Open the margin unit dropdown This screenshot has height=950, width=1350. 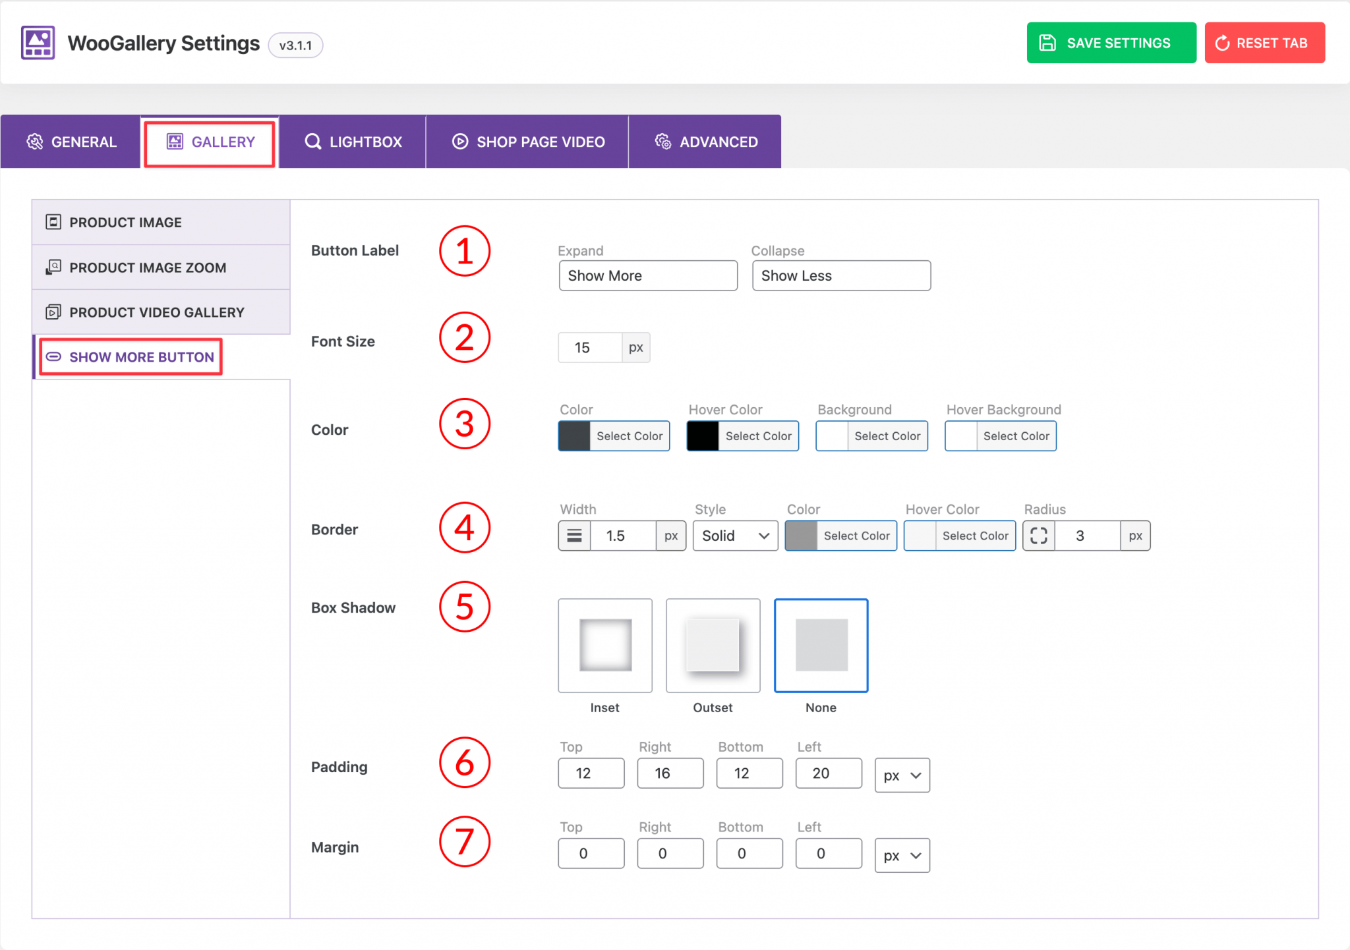pos(902,854)
